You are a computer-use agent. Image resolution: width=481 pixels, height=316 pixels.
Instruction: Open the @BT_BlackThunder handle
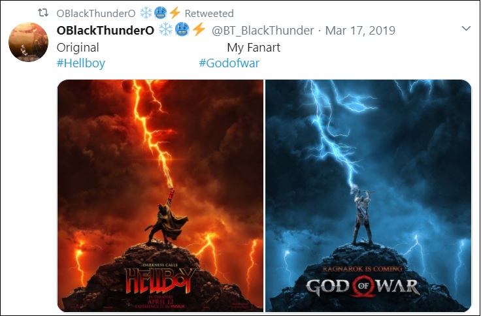coord(263,30)
